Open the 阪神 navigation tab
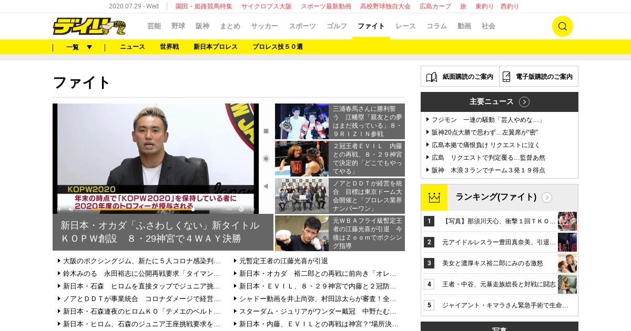The image size is (631, 331). tap(202, 26)
